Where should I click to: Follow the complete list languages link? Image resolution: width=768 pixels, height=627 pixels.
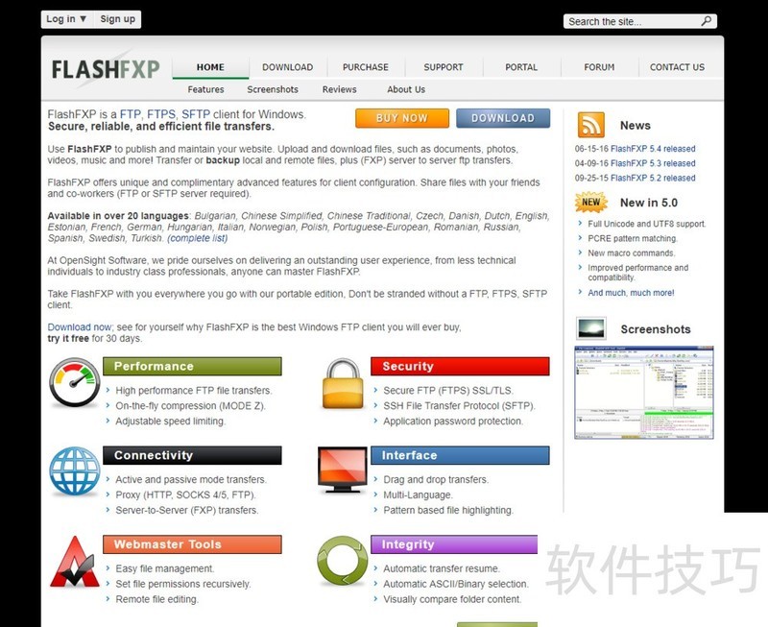click(198, 238)
